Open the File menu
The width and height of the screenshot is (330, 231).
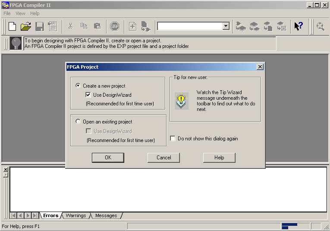pyautogui.click(x=7, y=13)
